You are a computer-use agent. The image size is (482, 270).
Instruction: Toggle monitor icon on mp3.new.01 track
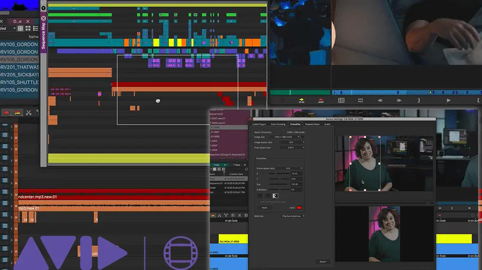click(5, 203)
